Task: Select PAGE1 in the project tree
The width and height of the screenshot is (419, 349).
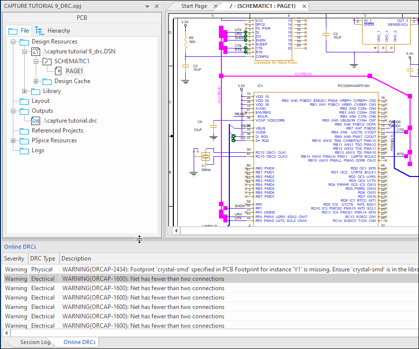Action: click(74, 71)
